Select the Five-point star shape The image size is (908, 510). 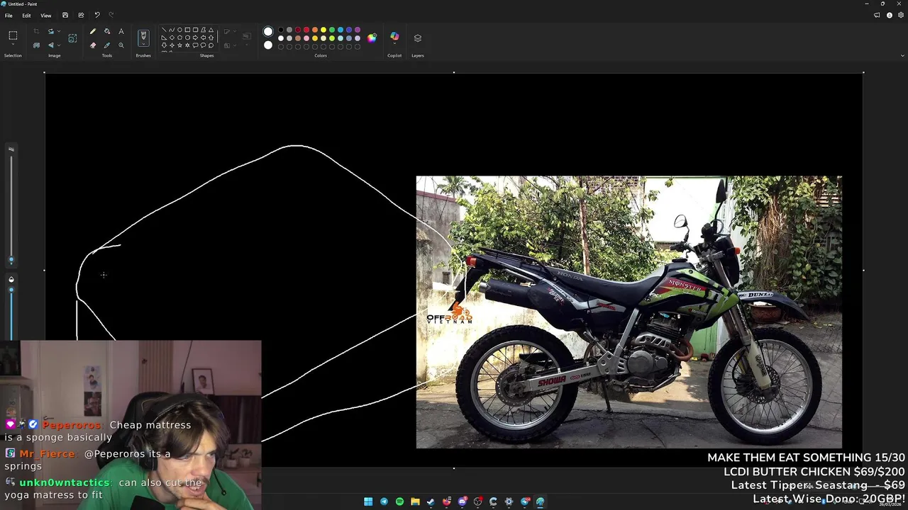tap(179, 45)
